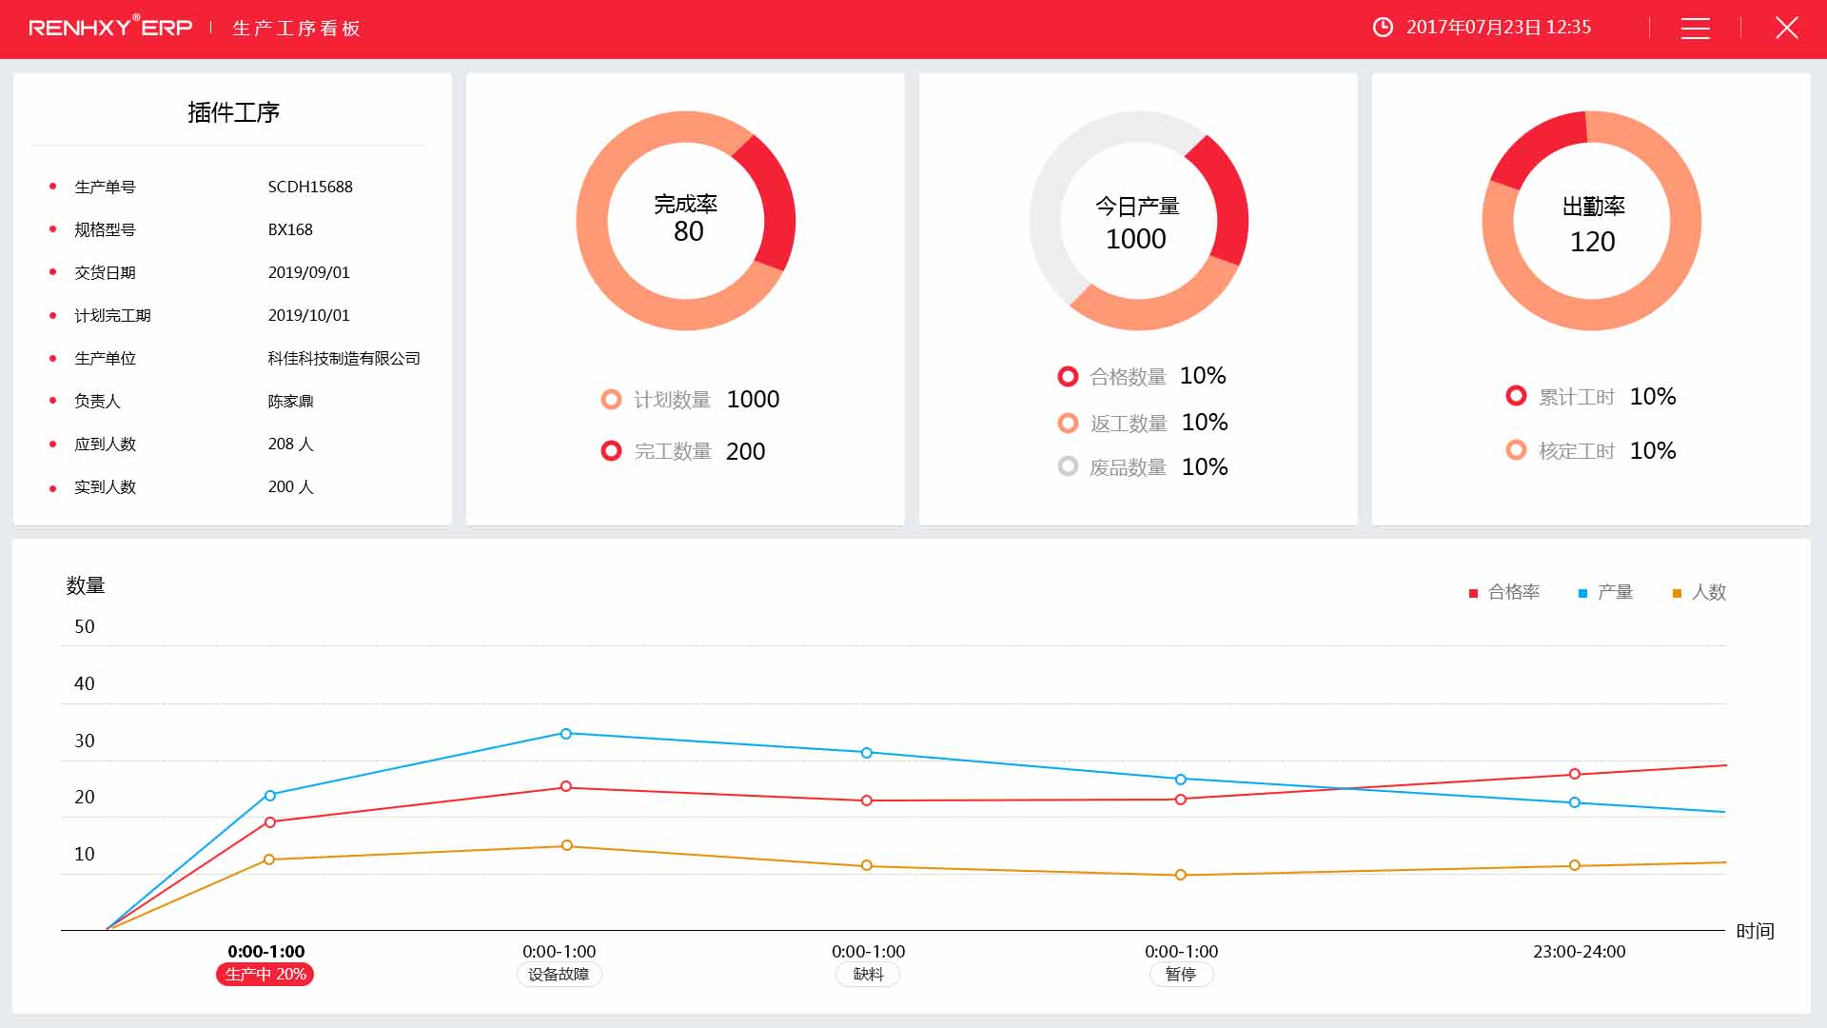The width and height of the screenshot is (1827, 1028).
Task: Click the 合格数量 legend ring icon
Action: pos(1068,376)
